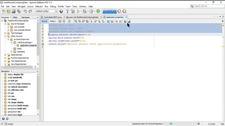Open the File menu
225x126 pixels.
[x=2, y=6]
